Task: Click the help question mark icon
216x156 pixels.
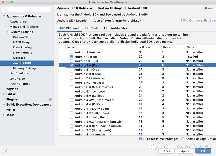Action: point(6,151)
